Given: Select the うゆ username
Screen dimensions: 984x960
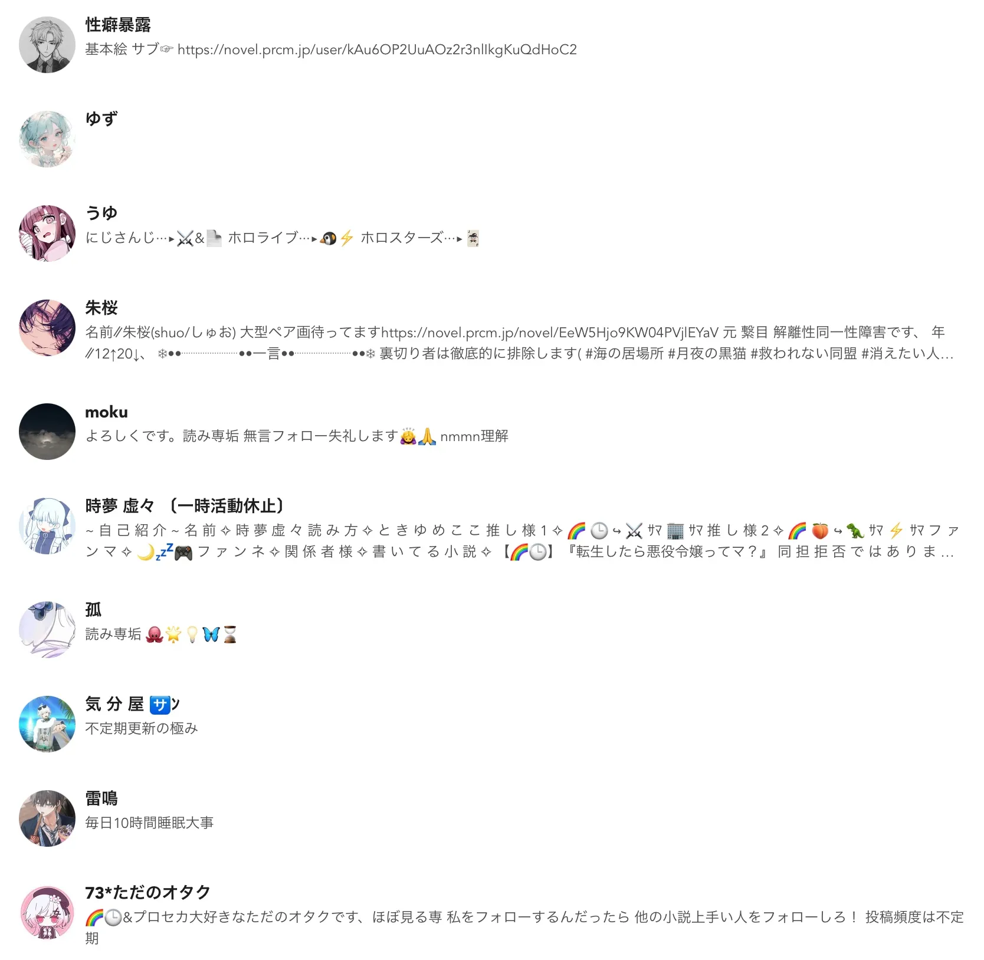Looking at the screenshot, I should coord(101,213).
